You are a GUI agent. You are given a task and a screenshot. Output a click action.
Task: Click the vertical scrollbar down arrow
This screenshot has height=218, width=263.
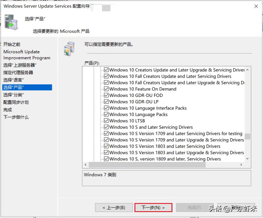(247, 159)
